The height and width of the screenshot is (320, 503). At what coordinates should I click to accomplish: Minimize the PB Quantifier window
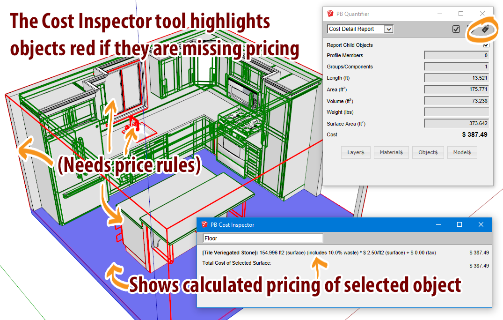(x=439, y=14)
